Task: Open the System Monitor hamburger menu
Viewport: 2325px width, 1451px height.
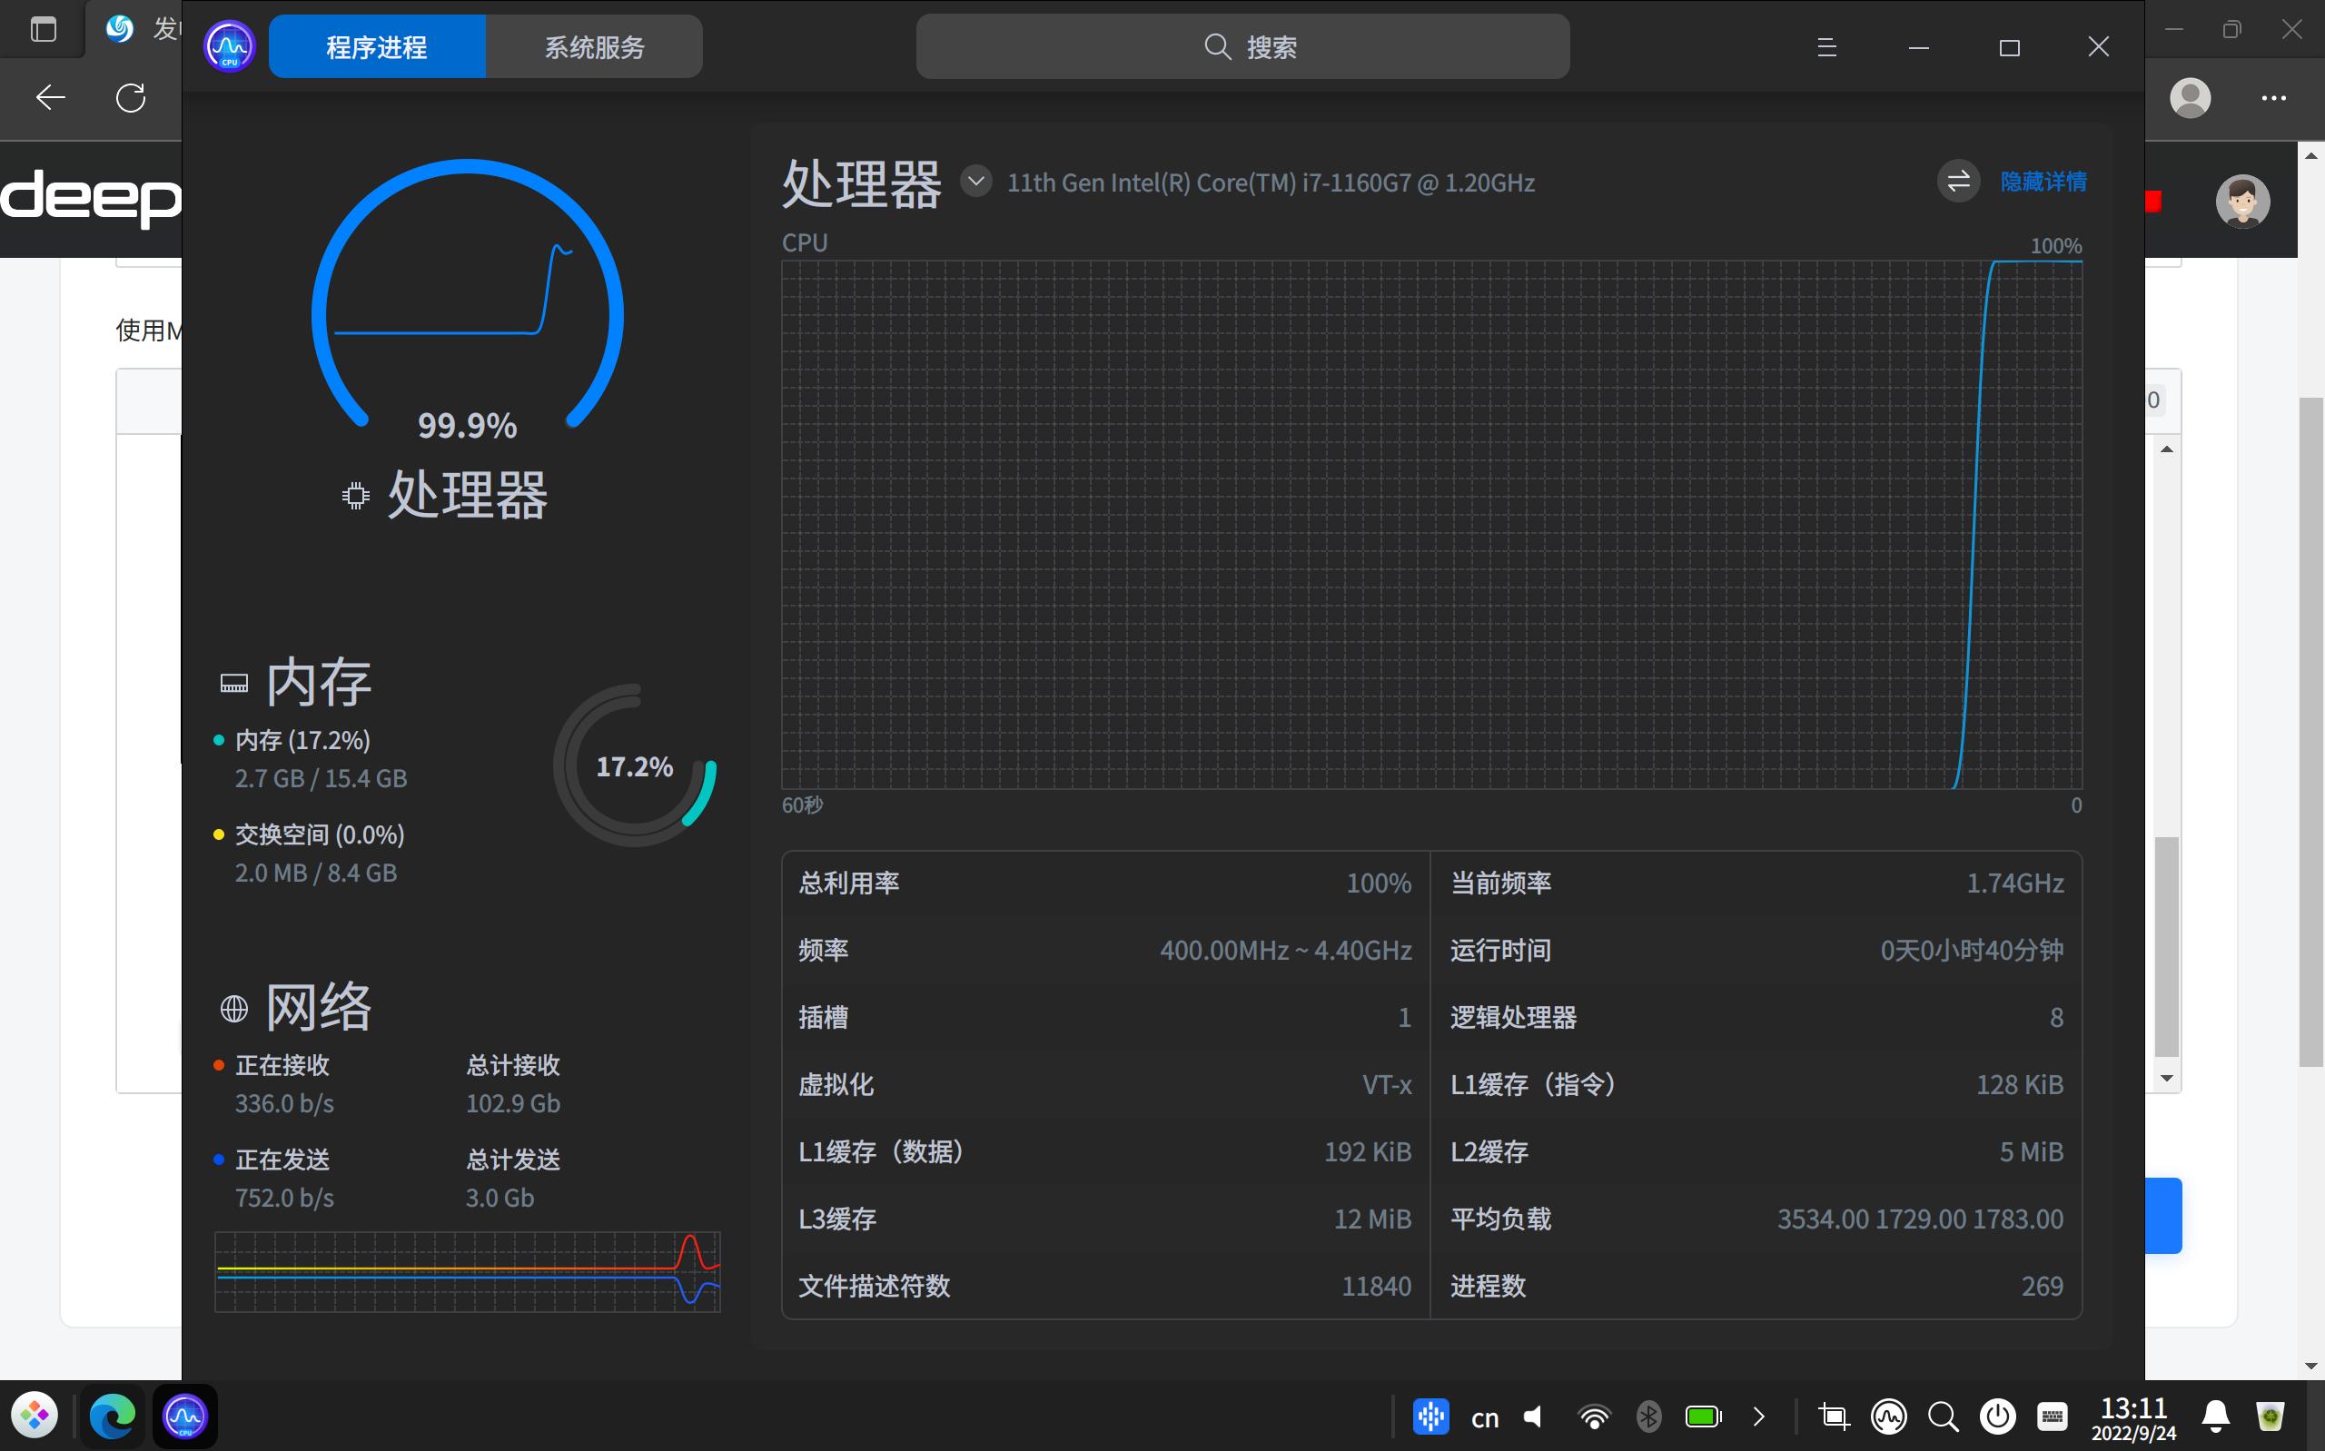Action: (x=1826, y=46)
